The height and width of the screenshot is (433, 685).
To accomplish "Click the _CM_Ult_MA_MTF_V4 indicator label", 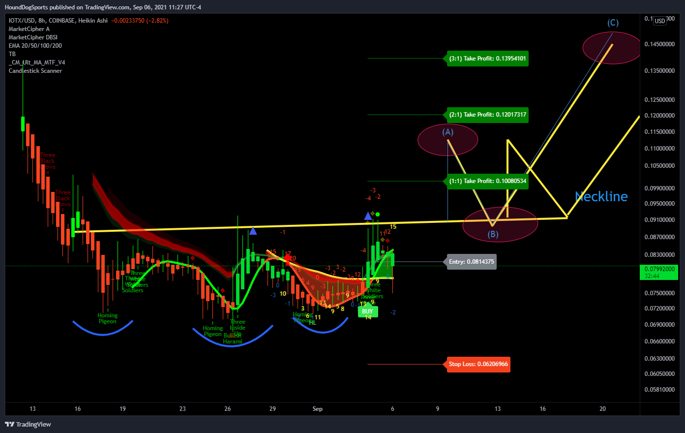I will point(37,62).
